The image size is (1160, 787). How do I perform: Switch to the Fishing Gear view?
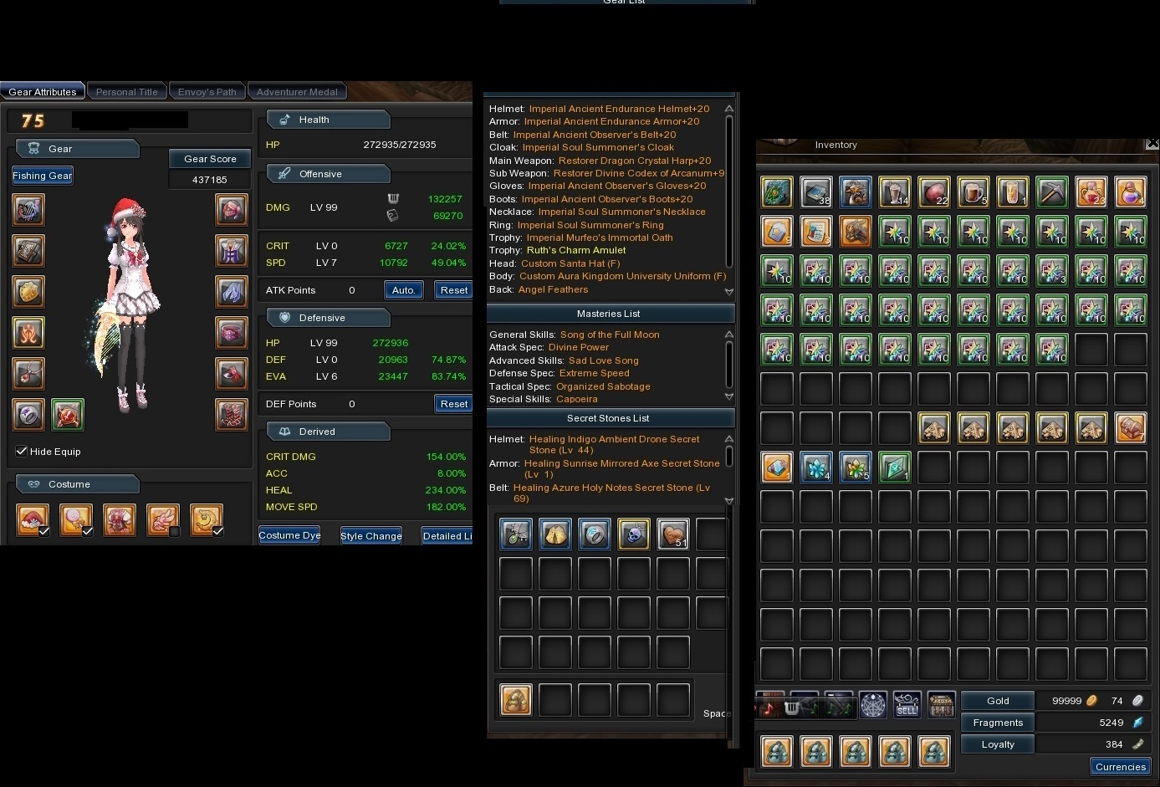(43, 176)
